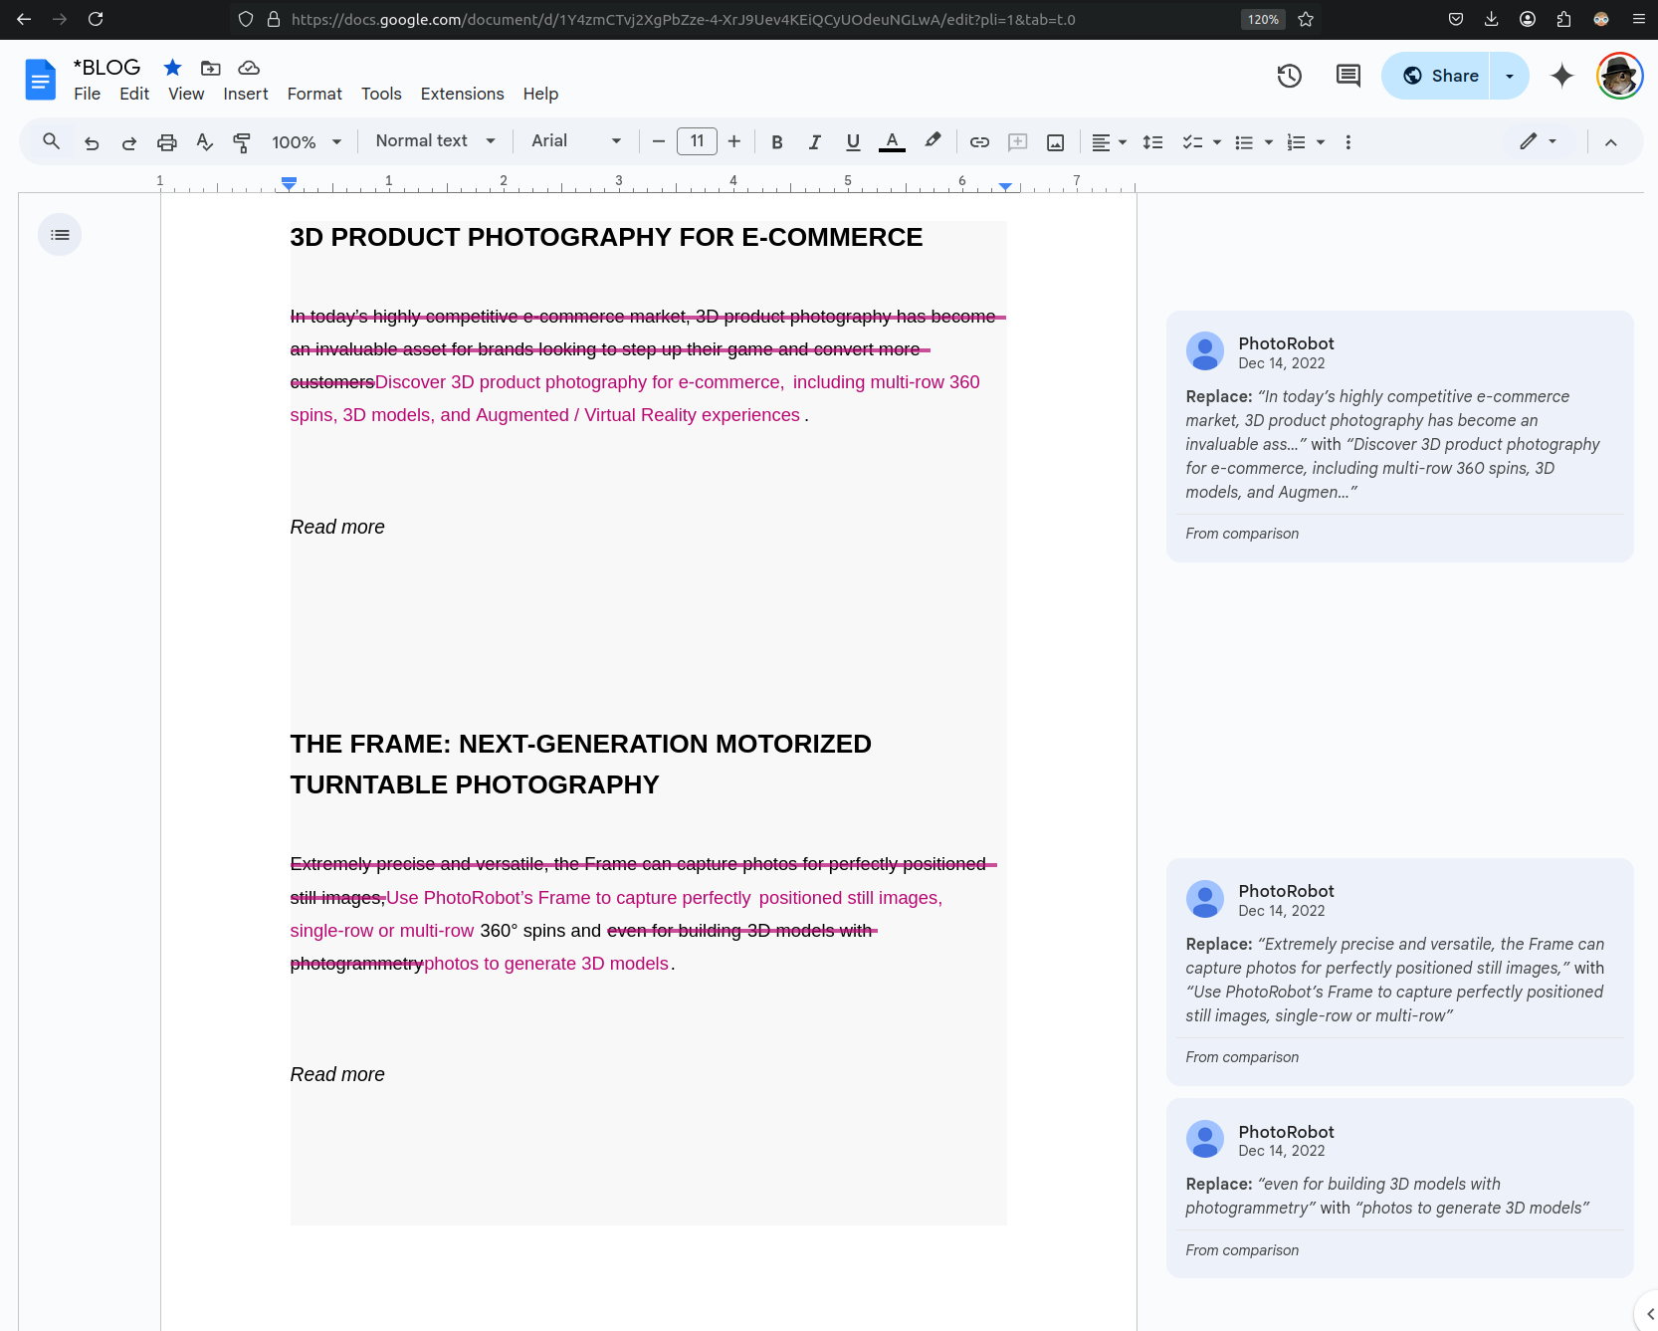Screen dimensions: 1658x1331
Task: Select the first PhotoRobot suggestion card
Action: tap(1399, 436)
